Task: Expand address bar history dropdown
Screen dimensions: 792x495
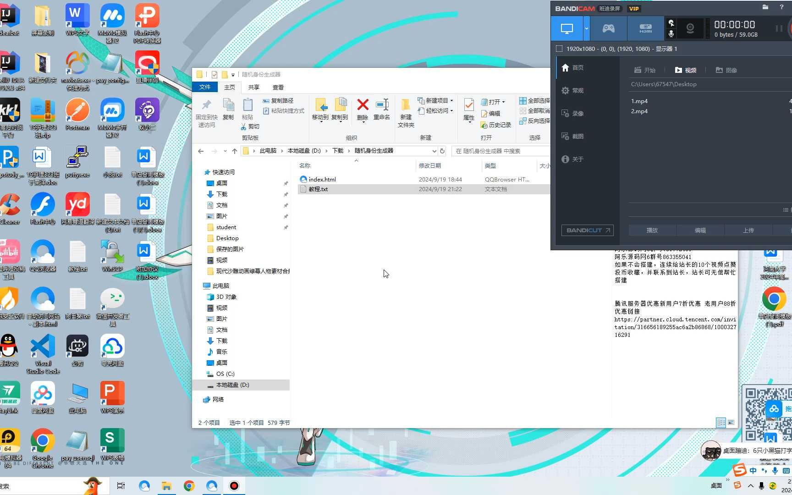Action: (x=434, y=151)
